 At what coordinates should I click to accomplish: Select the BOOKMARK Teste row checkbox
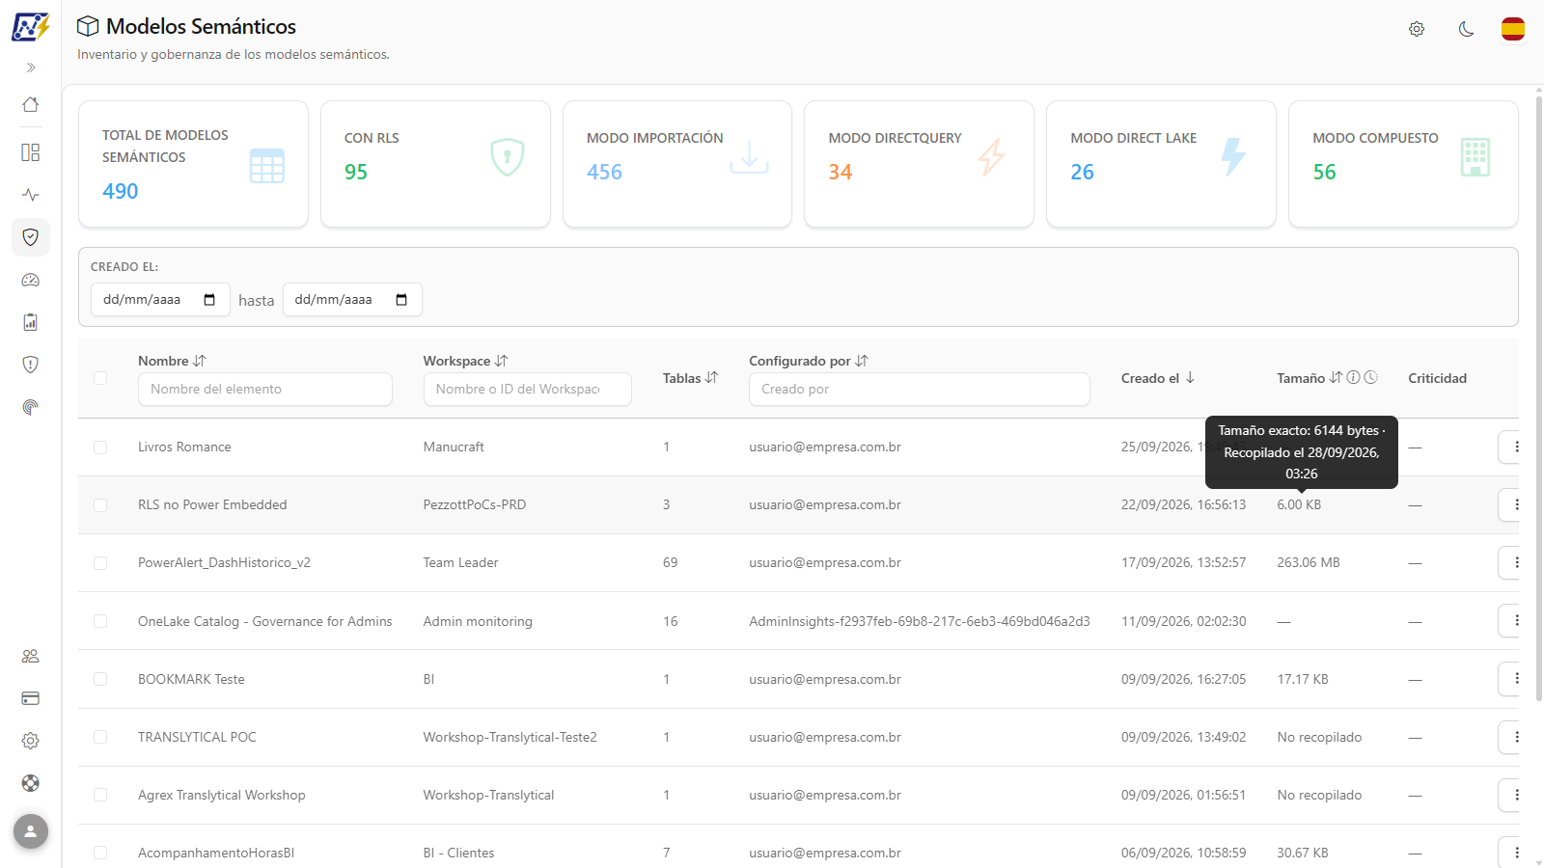tap(100, 679)
